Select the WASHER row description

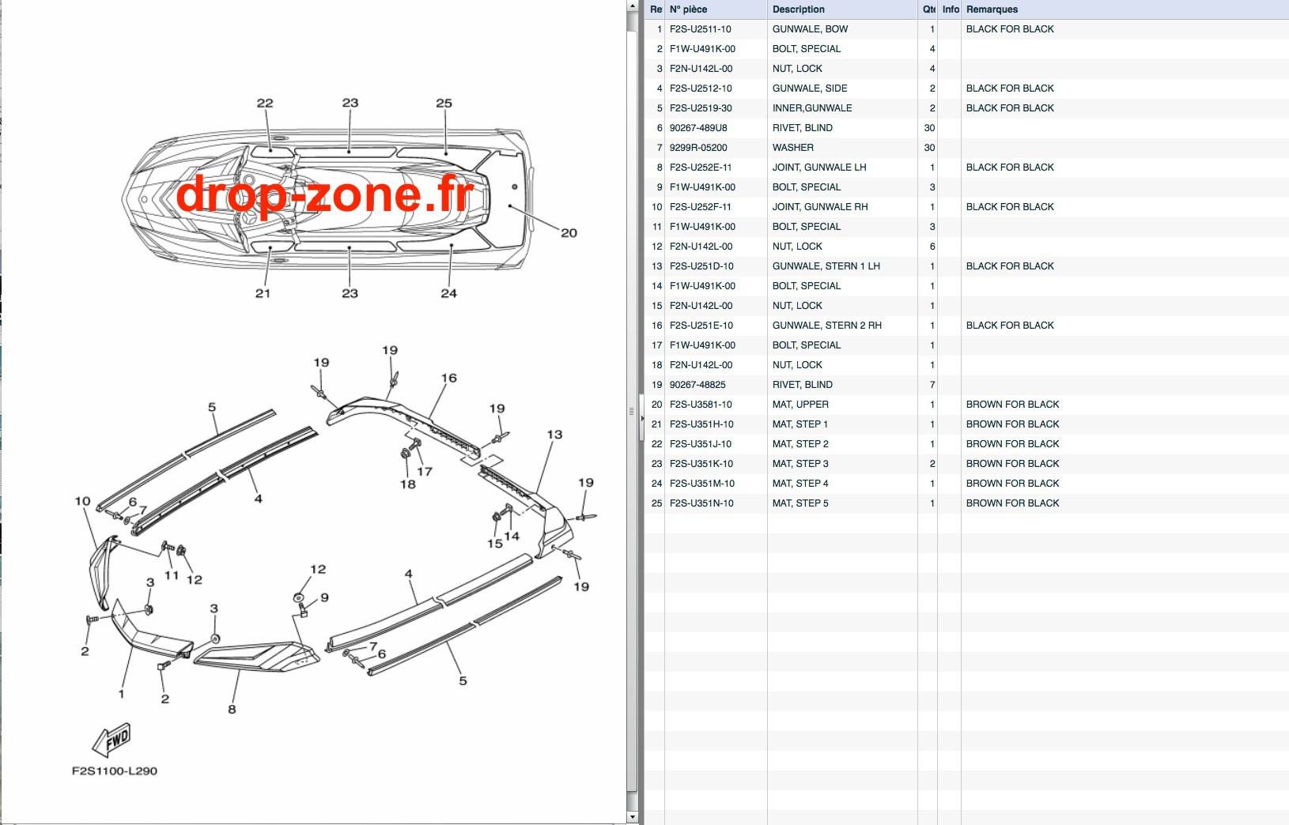[x=793, y=148]
